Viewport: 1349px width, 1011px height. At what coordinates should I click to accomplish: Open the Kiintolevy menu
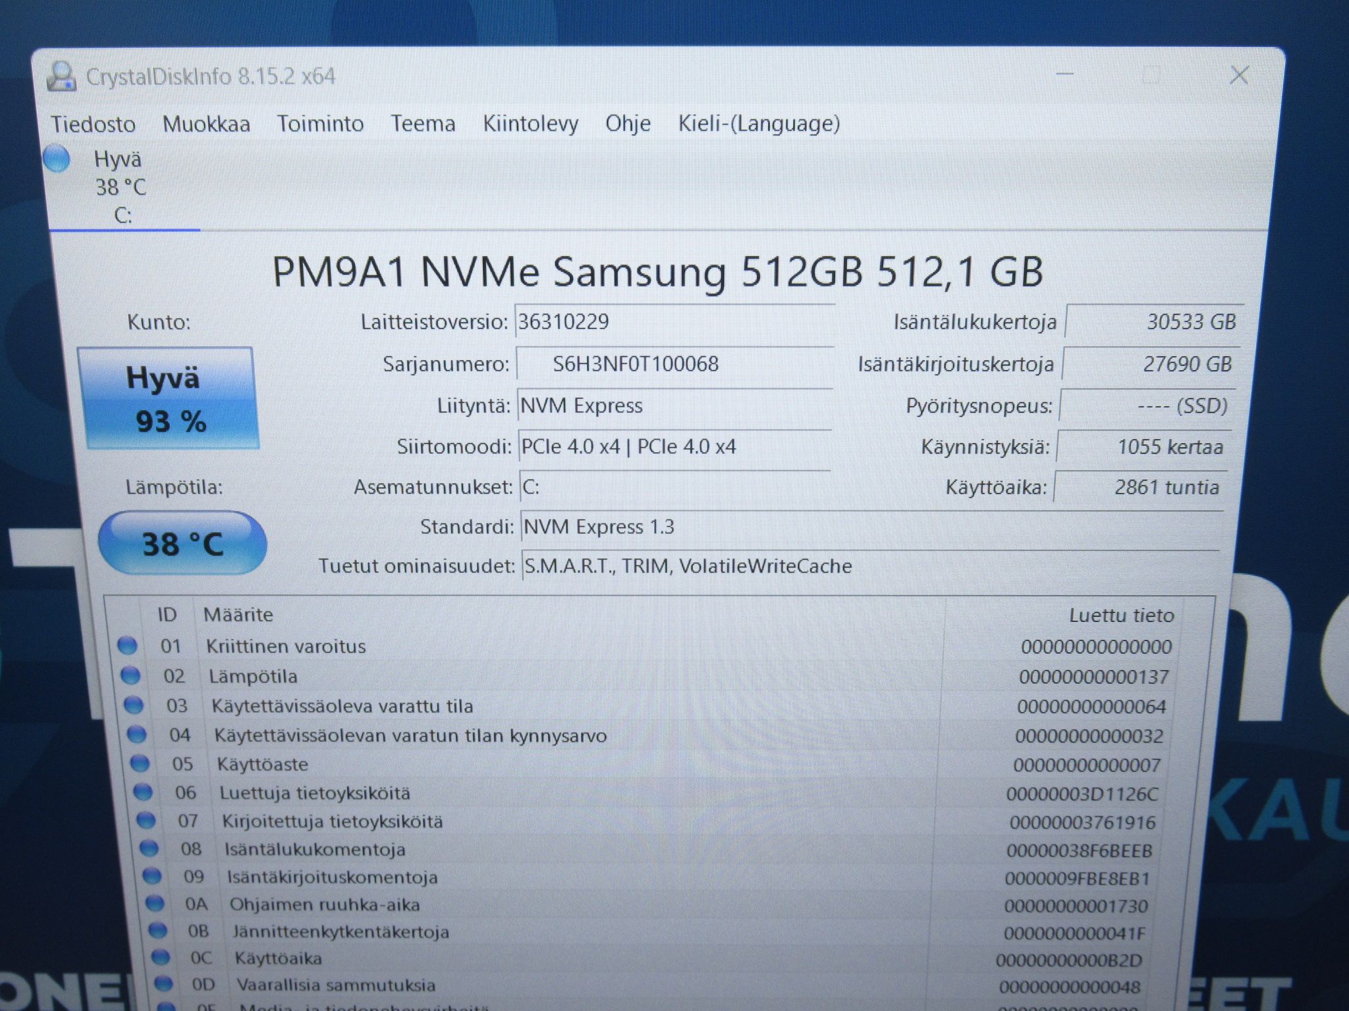[x=530, y=124]
